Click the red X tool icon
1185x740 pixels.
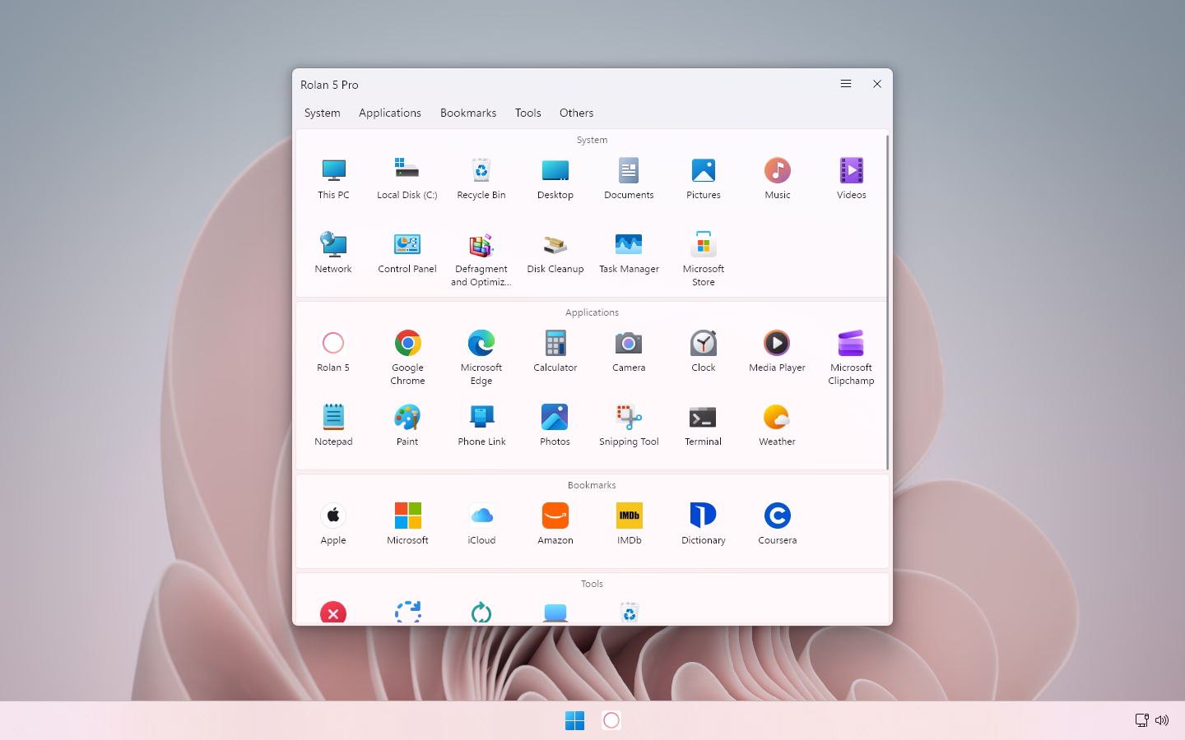(x=333, y=613)
